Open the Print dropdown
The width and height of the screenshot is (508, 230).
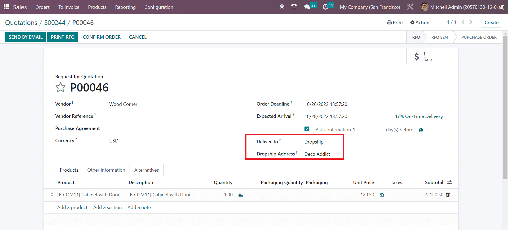[x=395, y=23]
